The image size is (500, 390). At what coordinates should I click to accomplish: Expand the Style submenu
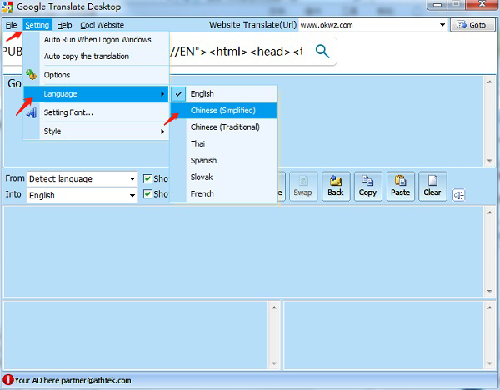(x=97, y=131)
